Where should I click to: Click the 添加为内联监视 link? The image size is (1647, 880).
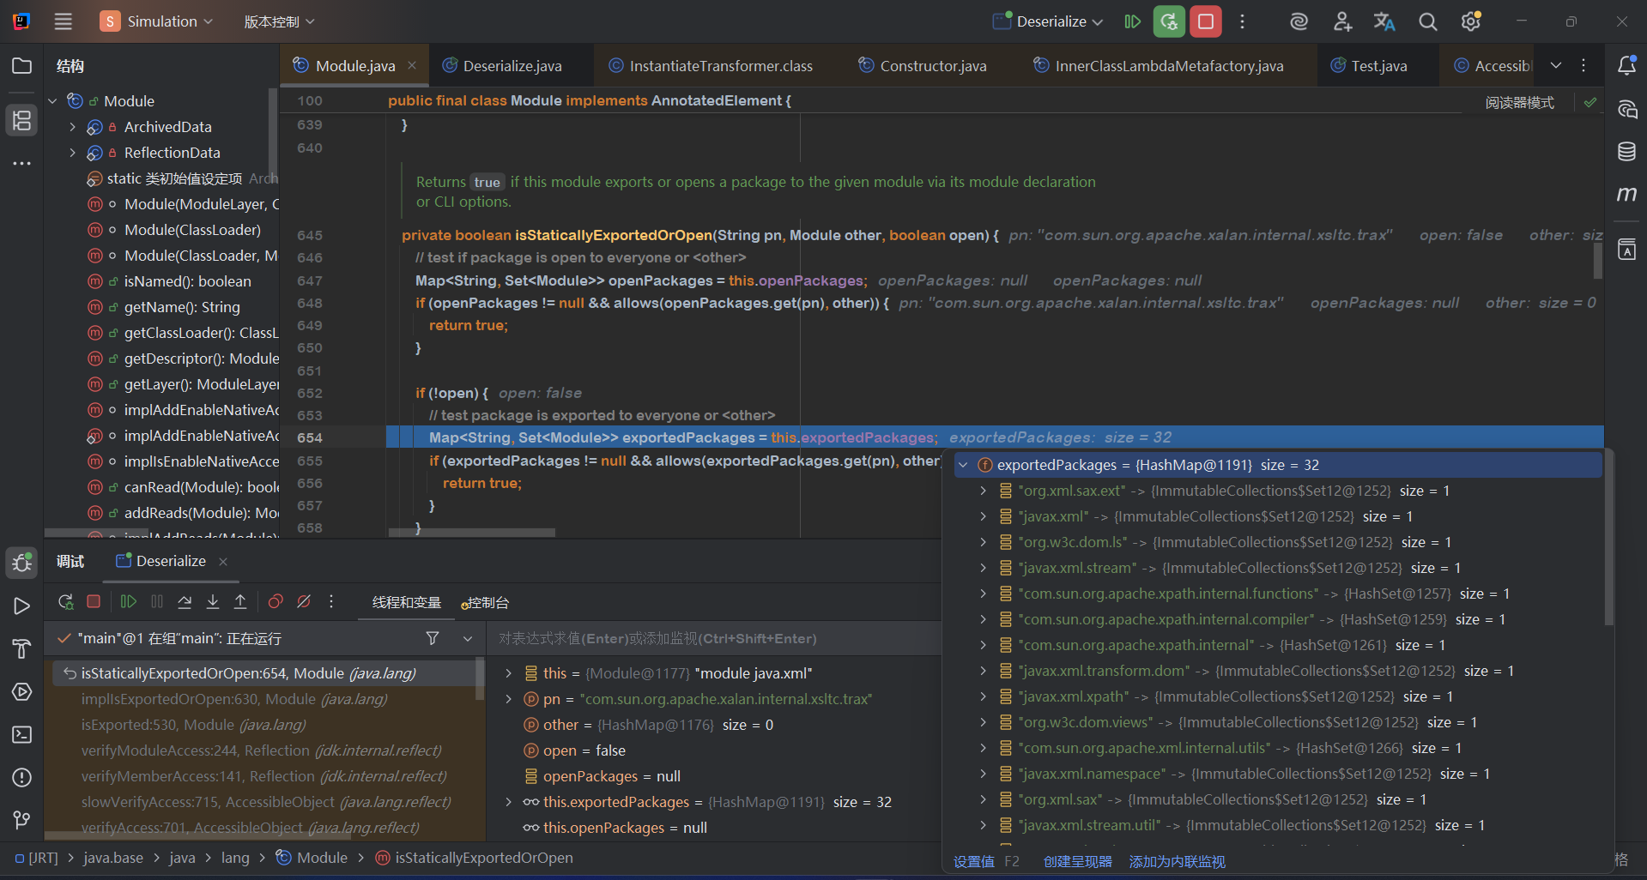(x=1177, y=861)
